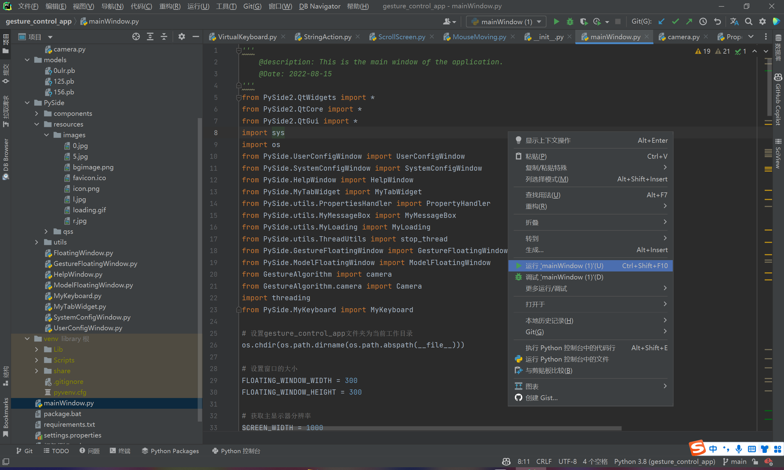This screenshot has height=470, width=784.
Task: Open show history clock icon
Action: (x=703, y=21)
